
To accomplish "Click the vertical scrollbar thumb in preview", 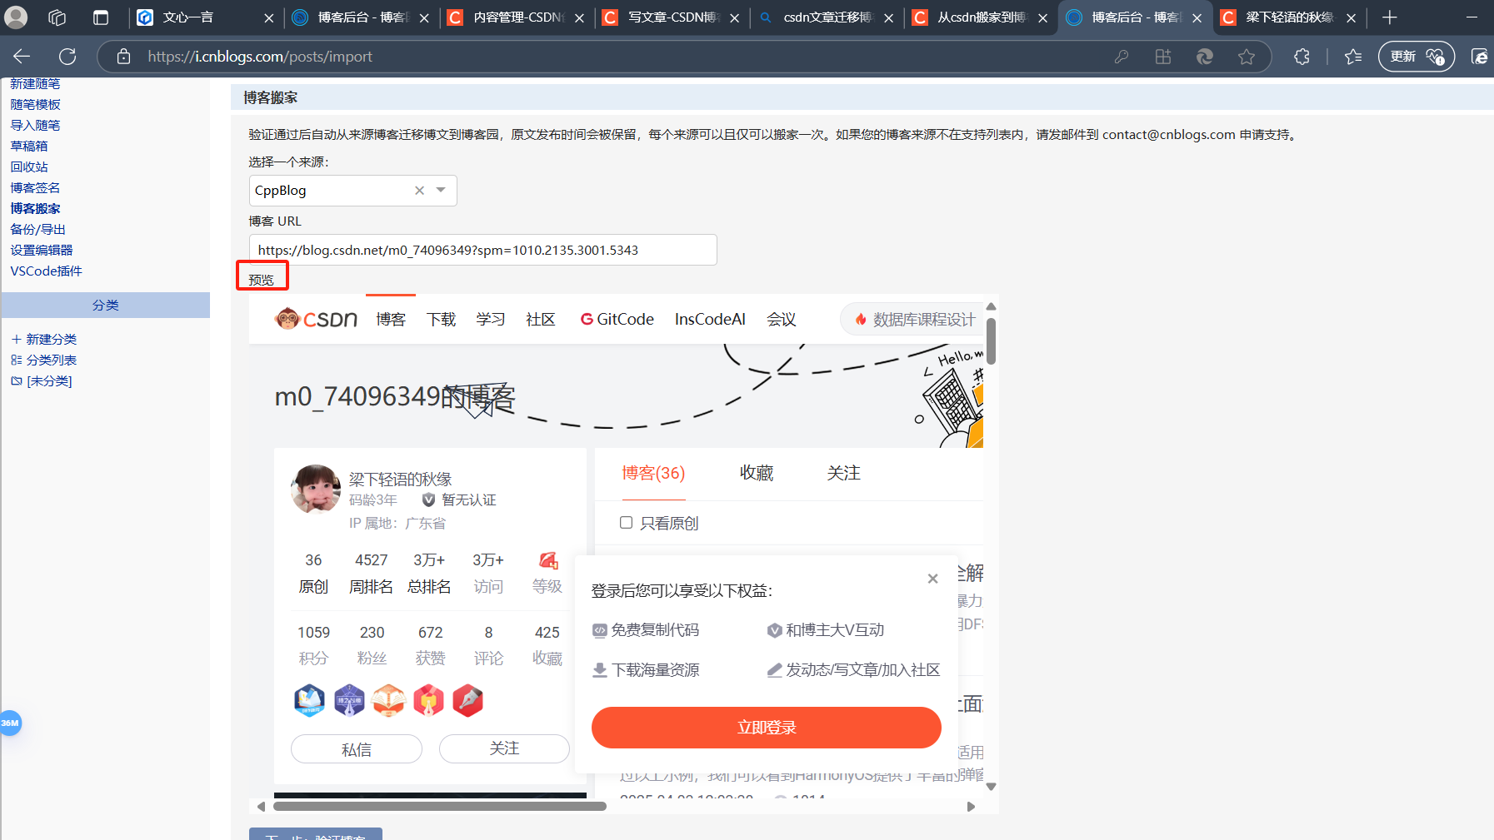I will tap(991, 341).
